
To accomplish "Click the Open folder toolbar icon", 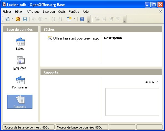I will coord(18,19).
